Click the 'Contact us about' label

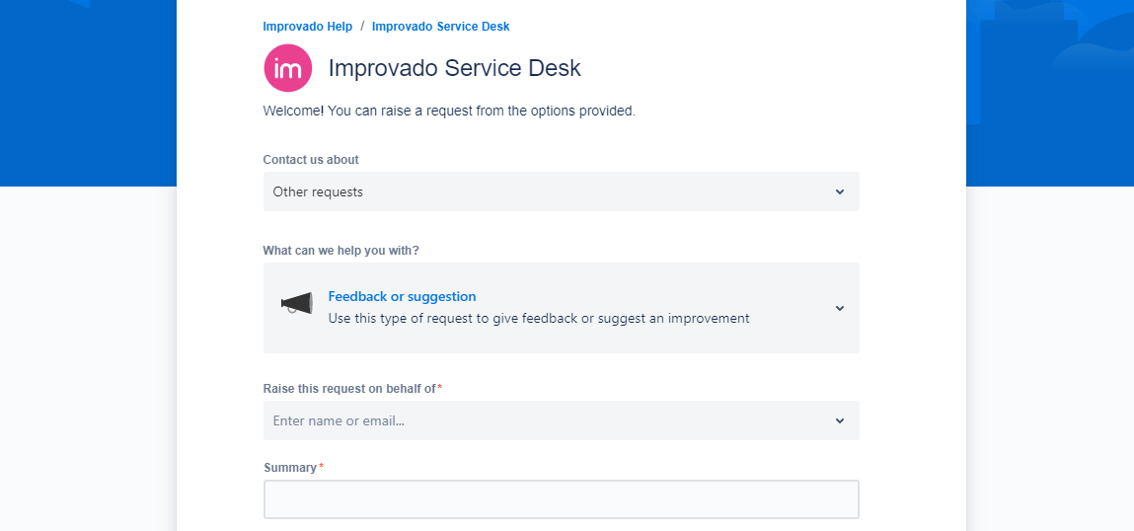pos(311,160)
